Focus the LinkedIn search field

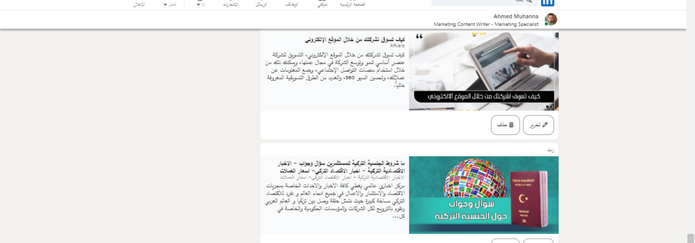[x=485, y=2]
